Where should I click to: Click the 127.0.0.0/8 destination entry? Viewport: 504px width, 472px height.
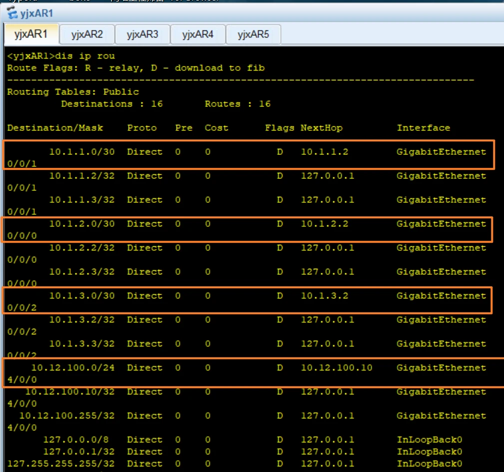pyautogui.click(x=76, y=440)
